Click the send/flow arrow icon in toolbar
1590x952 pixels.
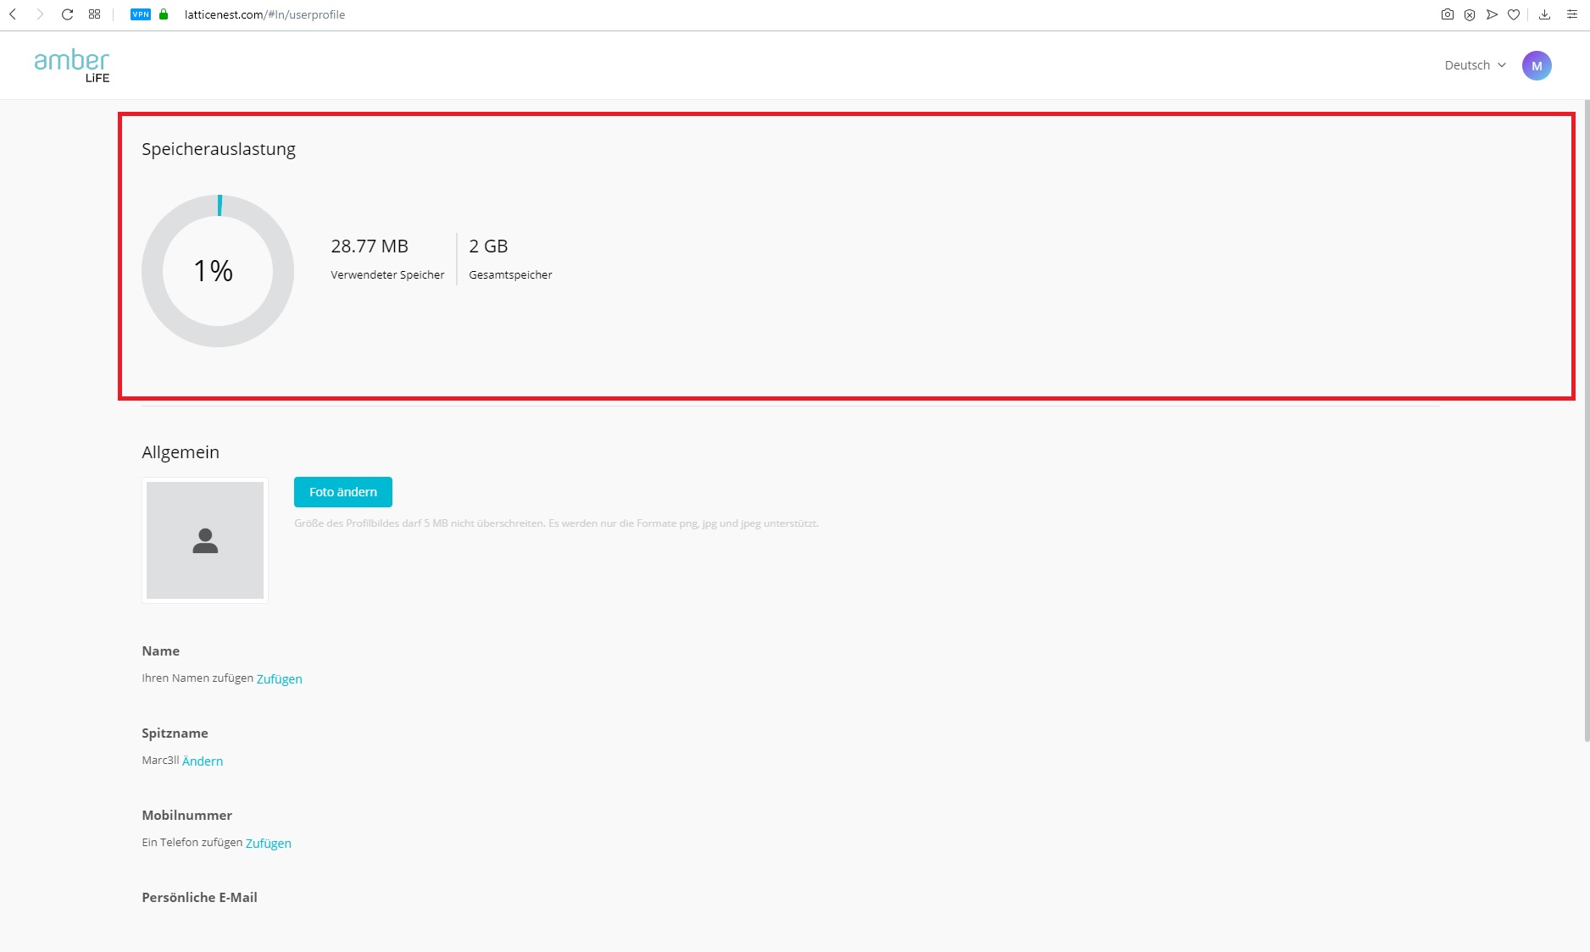point(1492,14)
